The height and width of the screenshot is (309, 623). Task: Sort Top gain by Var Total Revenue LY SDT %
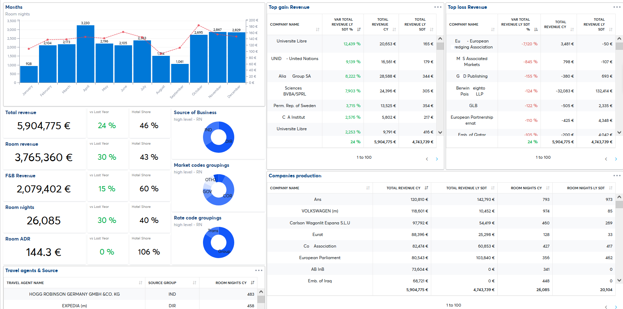coord(359,29)
